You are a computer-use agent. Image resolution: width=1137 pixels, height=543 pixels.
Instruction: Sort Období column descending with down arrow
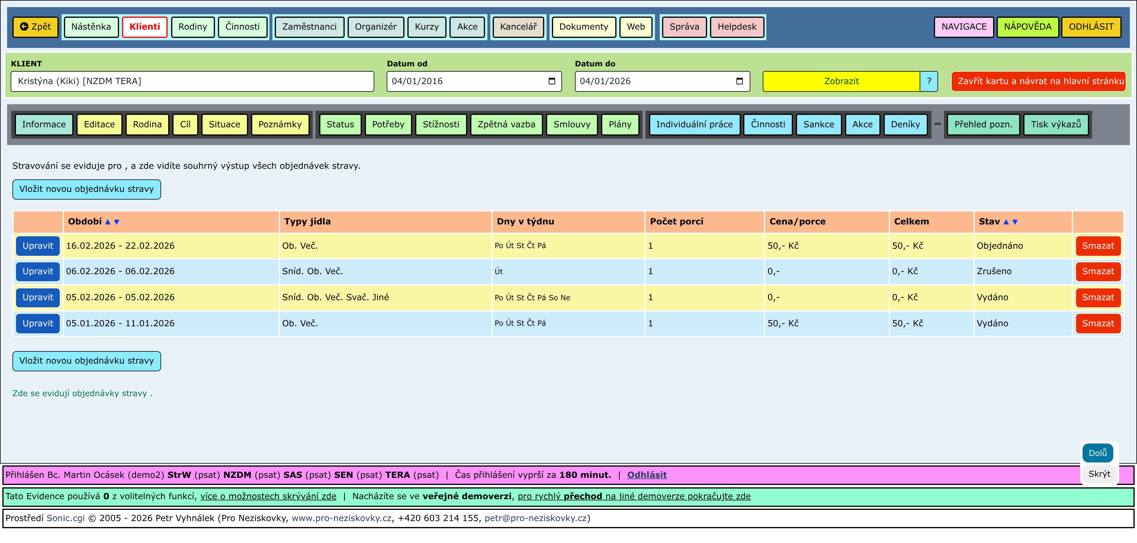tap(117, 222)
